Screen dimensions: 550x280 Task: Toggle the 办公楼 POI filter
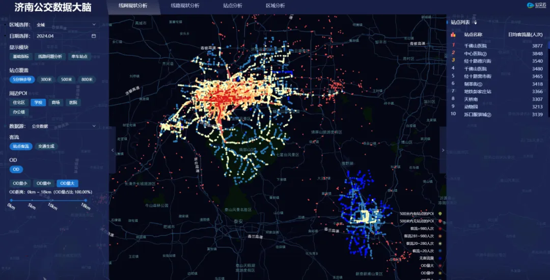pos(19,112)
